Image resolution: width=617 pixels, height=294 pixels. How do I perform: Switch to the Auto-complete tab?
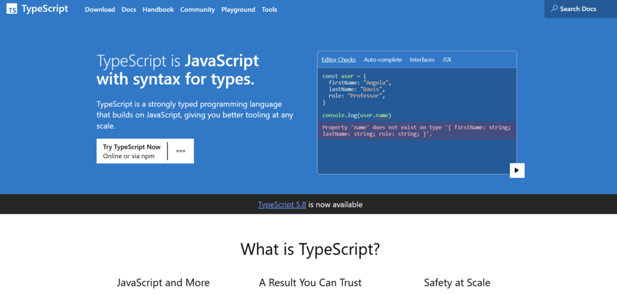pos(383,60)
